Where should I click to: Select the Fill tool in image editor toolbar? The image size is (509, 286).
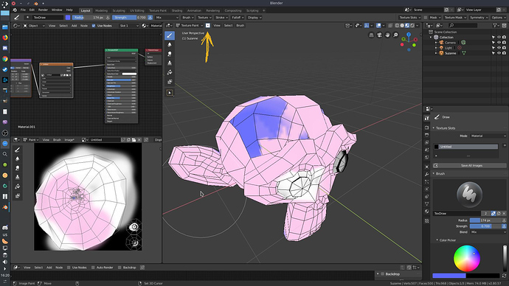pos(18,186)
